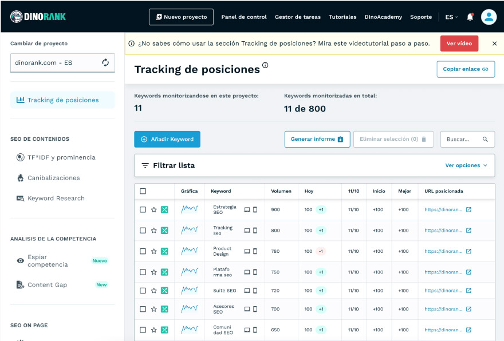
Task: Open Panel de control
Action: 244,17
